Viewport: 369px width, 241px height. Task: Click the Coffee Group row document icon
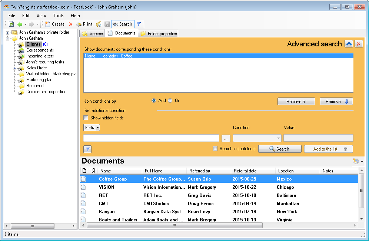click(83, 179)
